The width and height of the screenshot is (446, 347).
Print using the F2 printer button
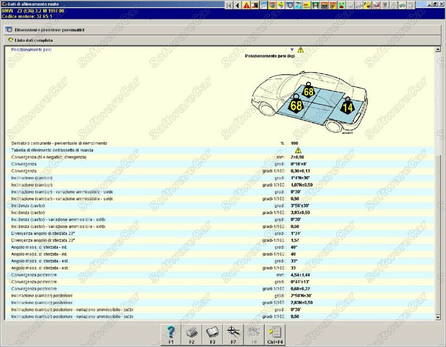coord(192,335)
